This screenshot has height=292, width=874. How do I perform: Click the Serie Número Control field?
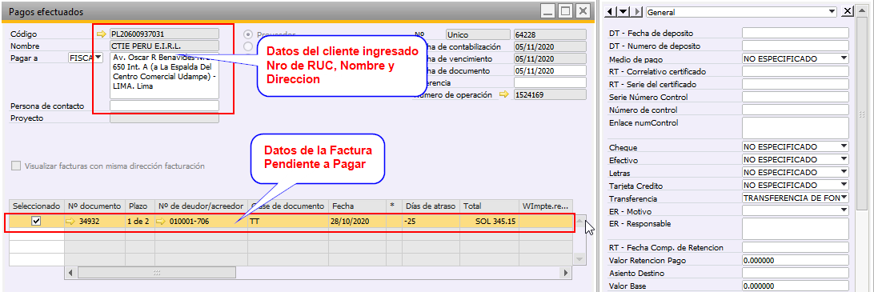click(x=796, y=97)
